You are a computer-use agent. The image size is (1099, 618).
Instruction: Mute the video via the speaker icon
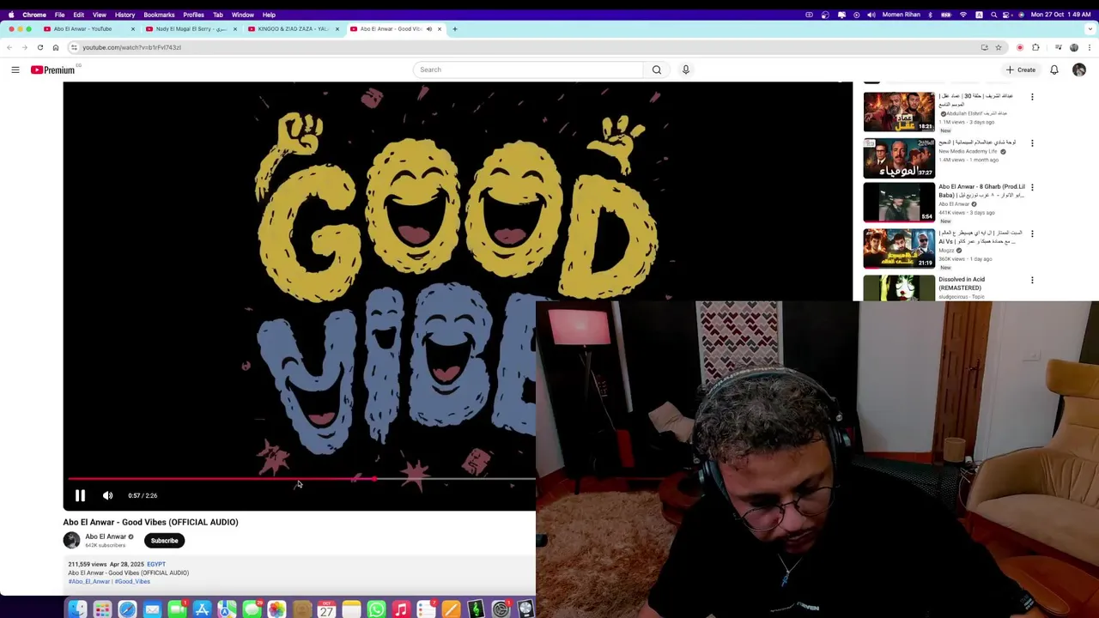(x=107, y=495)
